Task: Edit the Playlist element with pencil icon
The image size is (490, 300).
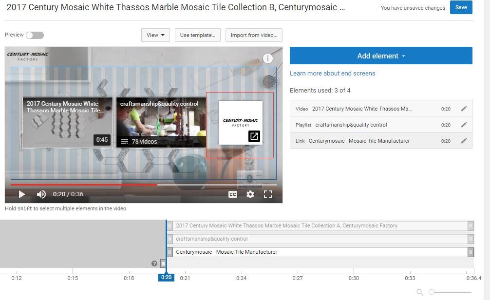Action: point(464,124)
